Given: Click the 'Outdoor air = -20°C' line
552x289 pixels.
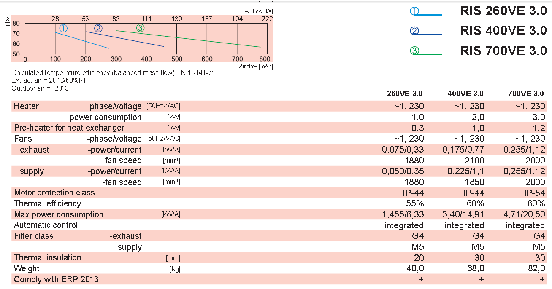Looking at the screenshot, I should pyautogui.click(x=41, y=88).
